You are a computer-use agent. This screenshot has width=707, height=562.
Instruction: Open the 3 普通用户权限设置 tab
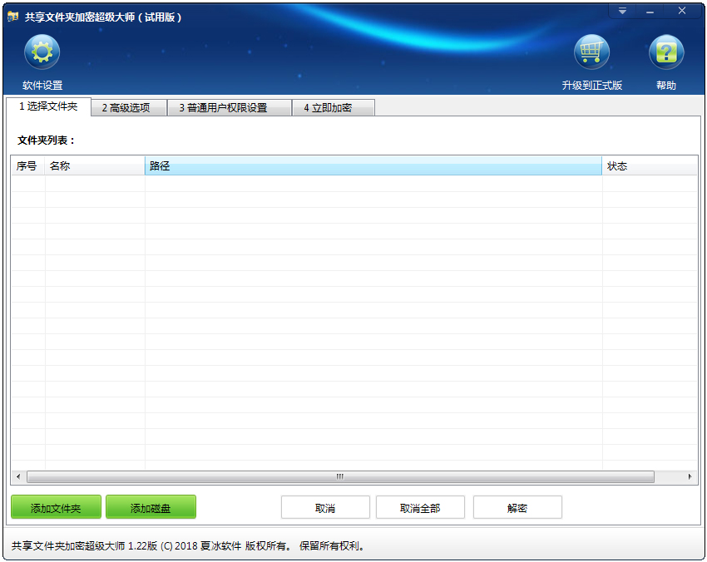coord(226,107)
